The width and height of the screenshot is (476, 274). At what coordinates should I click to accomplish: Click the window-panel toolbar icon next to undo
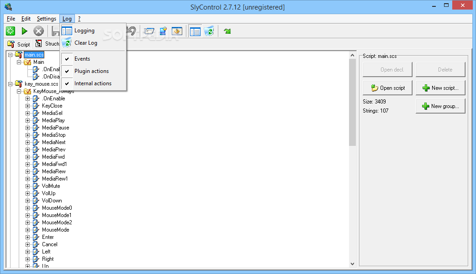pyautogui.click(x=149, y=31)
